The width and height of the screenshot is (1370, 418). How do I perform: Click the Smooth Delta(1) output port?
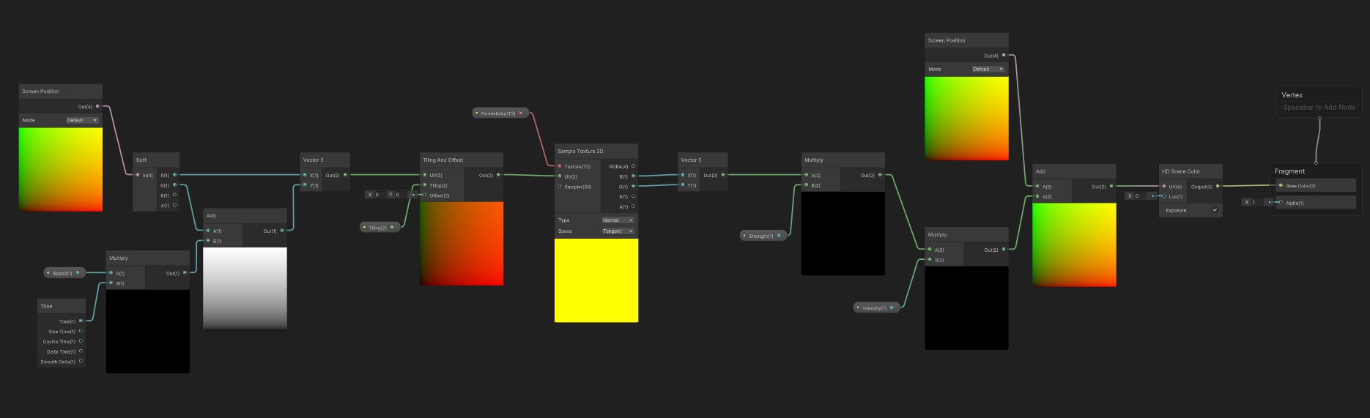pos(81,361)
